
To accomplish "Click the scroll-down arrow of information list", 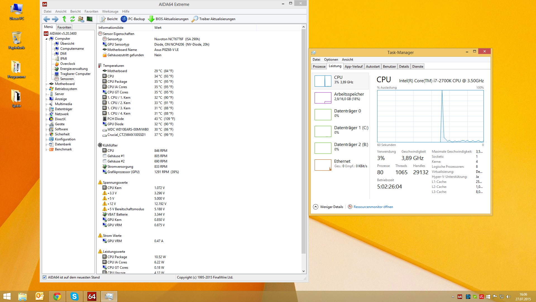I will (x=303, y=271).
